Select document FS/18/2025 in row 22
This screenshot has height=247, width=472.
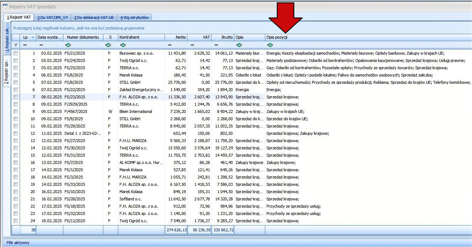75,206
